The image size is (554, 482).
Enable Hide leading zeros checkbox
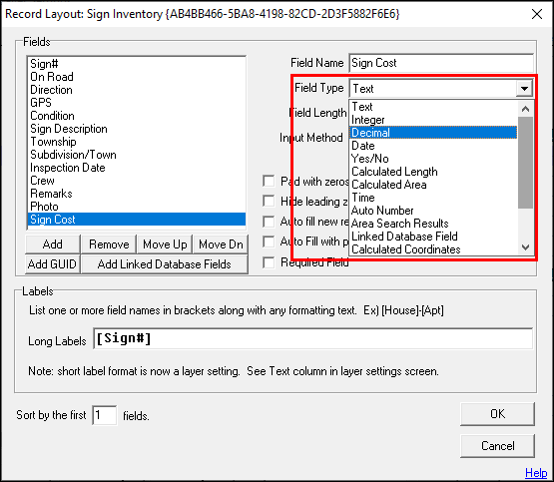(269, 202)
